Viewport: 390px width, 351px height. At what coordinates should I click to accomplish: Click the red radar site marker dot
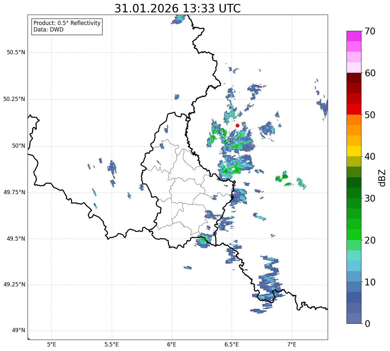click(x=238, y=125)
